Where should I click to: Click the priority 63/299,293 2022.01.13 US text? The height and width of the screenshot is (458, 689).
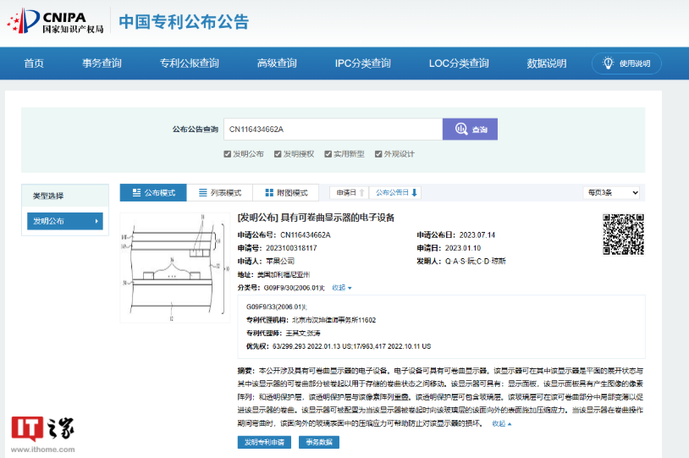tap(311, 346)
